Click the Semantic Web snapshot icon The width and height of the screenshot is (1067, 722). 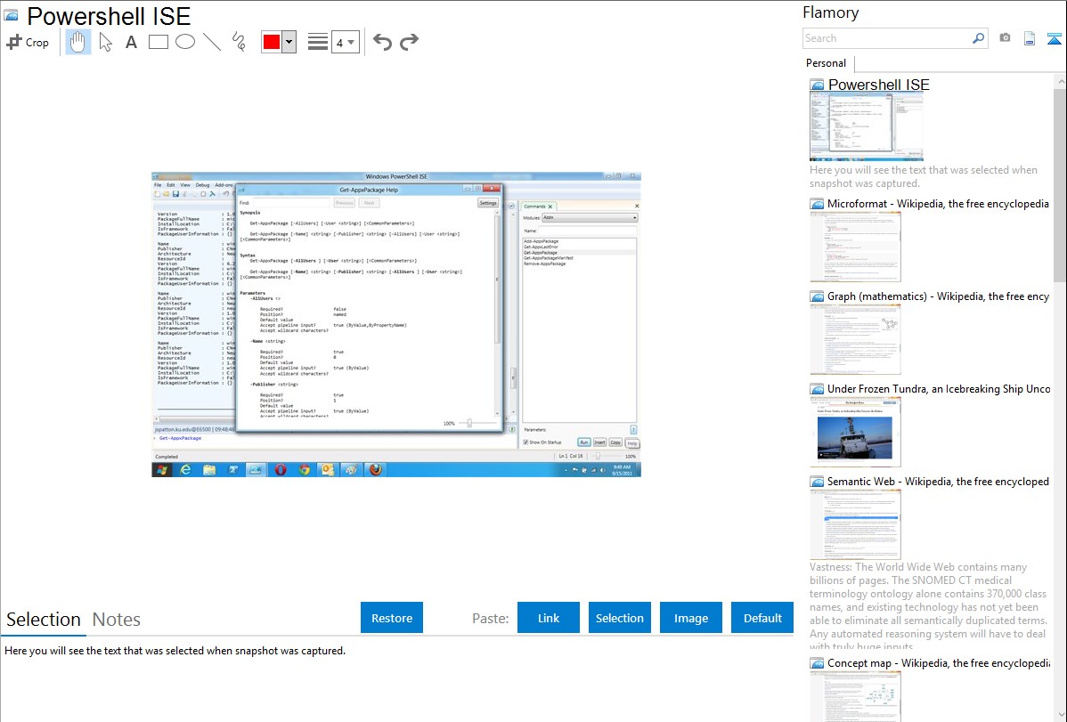[817, 481]
